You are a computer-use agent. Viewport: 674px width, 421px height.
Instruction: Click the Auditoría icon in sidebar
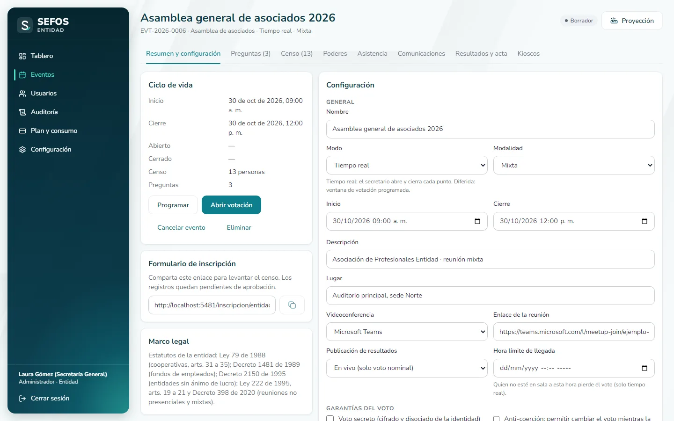point(22,112)
